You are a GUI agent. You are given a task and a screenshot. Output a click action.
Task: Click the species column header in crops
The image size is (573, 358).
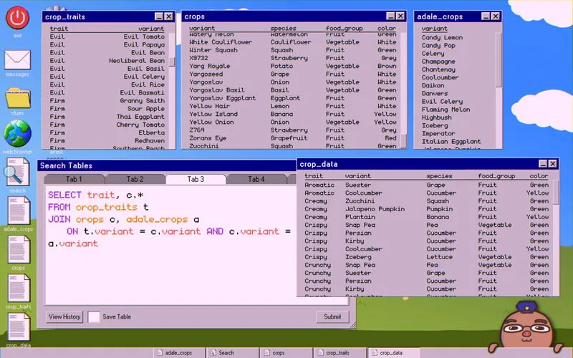click(283, 28)
